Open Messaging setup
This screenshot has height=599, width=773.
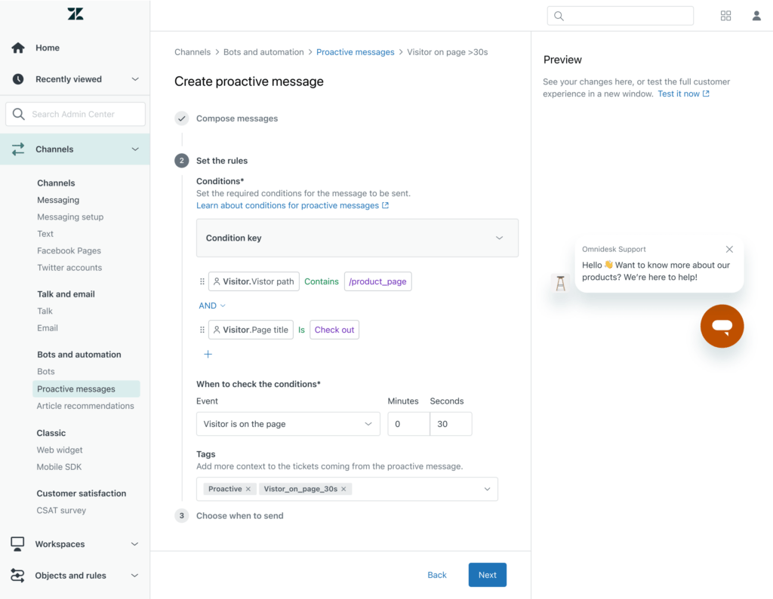[x=70, y=217]
